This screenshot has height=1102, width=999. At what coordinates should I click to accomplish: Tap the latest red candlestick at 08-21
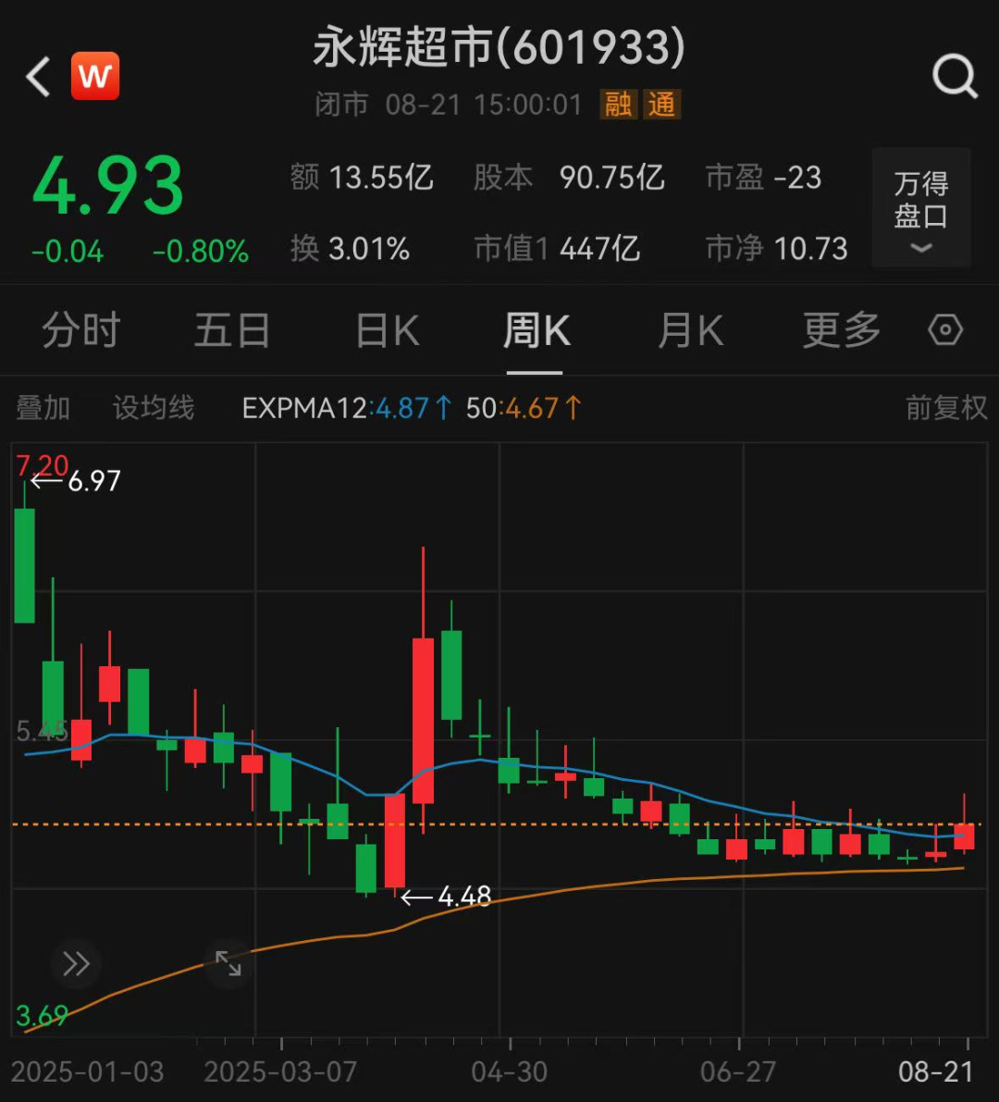(x=964, y=836)
